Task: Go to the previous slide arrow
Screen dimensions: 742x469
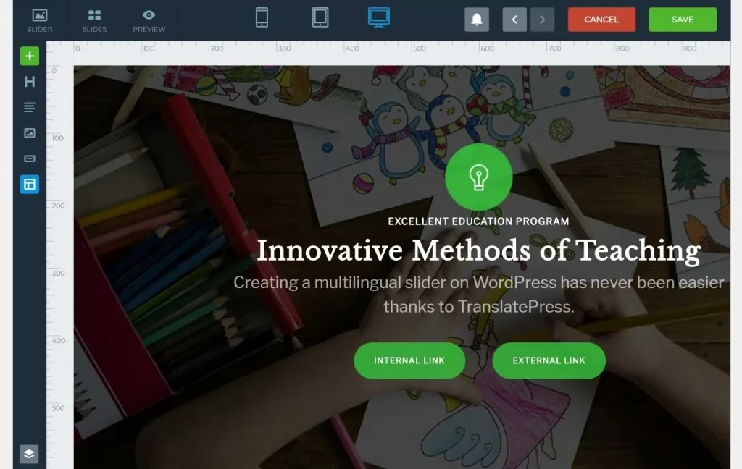Action: click(514, 20)
